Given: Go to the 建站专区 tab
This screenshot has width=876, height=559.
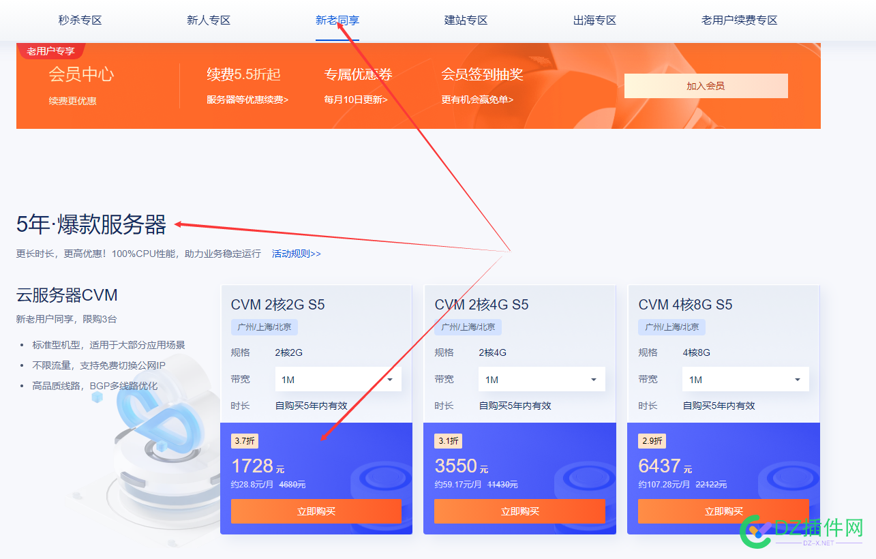Looking at the screenshot, I should (466, 20).
